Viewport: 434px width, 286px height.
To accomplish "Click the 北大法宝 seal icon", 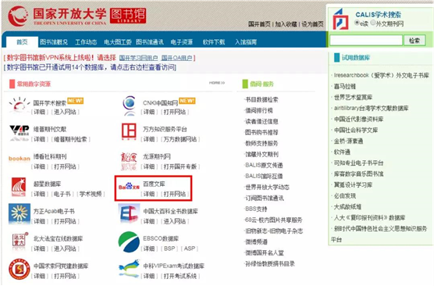I will pos(20,241).
